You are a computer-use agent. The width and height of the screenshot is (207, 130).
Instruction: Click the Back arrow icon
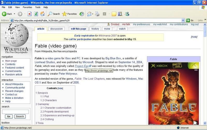pos(4,14)
